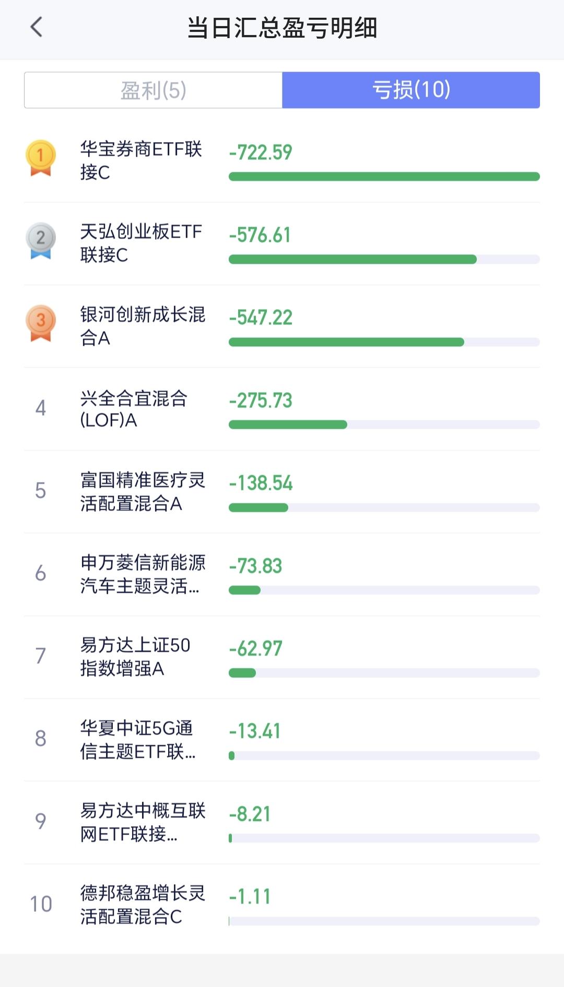
Task: Click the -722.59 loss progress bar
Action: click(x=384, y=177)
